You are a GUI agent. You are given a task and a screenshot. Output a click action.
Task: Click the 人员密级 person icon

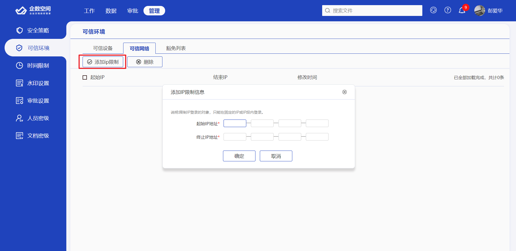[19, 118]
